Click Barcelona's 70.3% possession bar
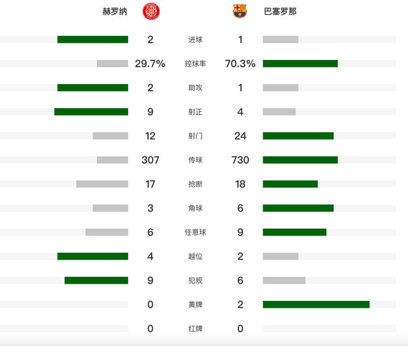The image size is (408, 346). tap(300, 64)
